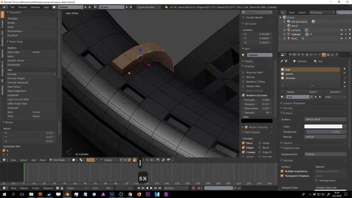This screenshot has height=198, width=352.
Task: Enable Hidden Wire checkbox
Action: tap(243, 86)
